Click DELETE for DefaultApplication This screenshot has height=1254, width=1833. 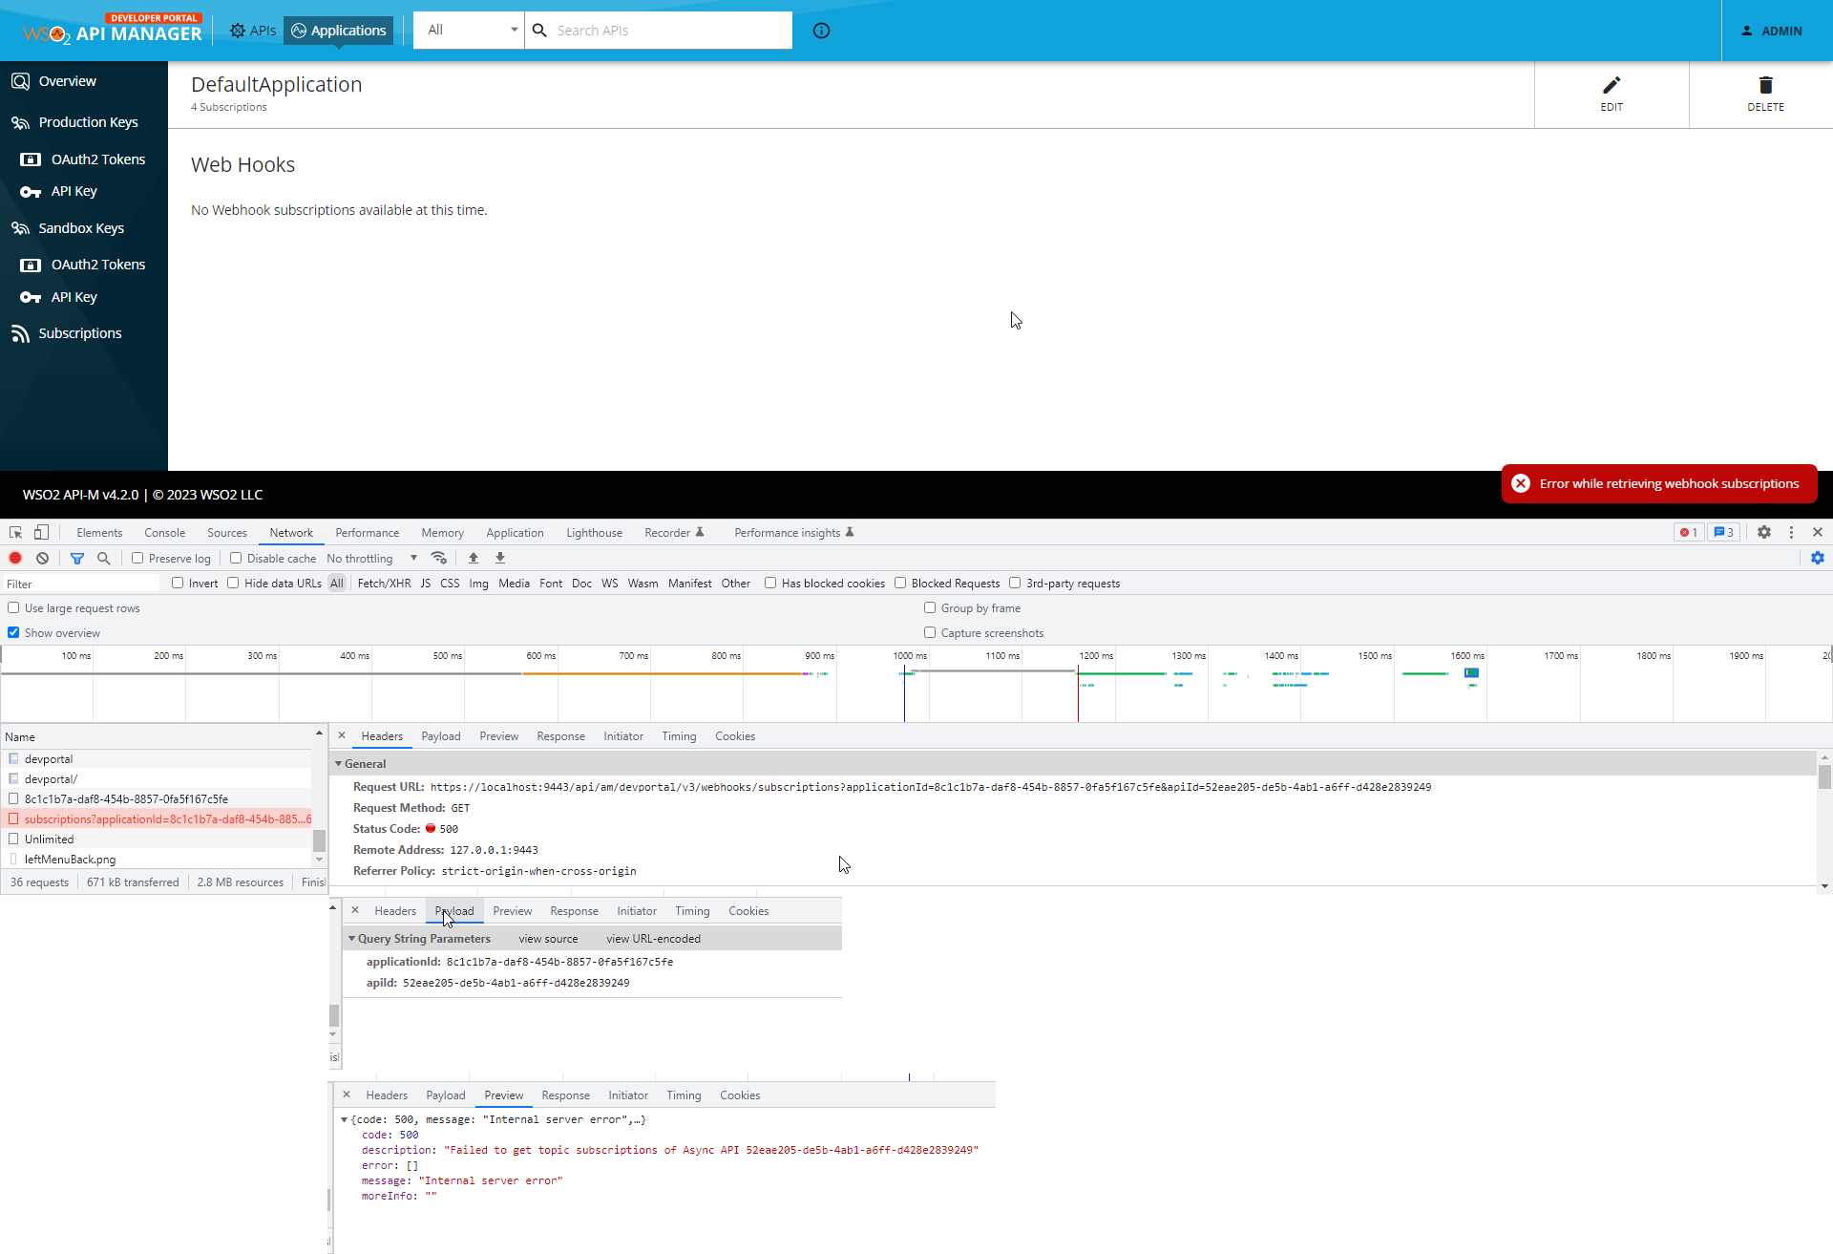pyautogui.click(x=1764, y=94)
